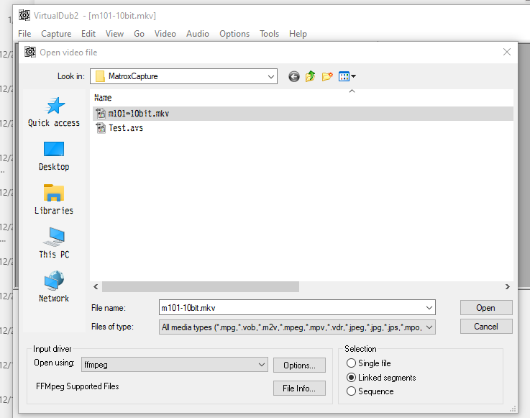
Task: Click the file list scroll right arrow
Action: pyautogui.click(x=507, y=287)
